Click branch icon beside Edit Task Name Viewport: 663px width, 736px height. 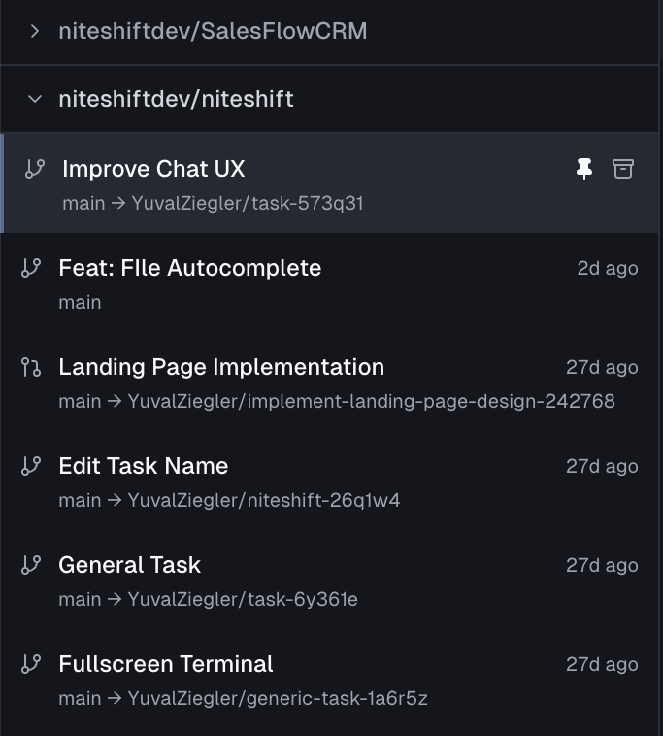pyautogui.click(x=31, y=466)
